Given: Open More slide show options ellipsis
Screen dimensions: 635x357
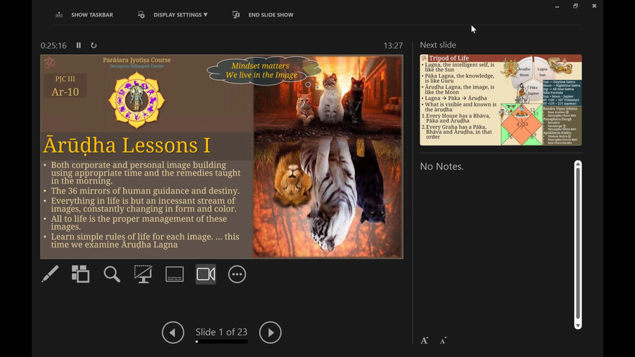Looking at the screenshot, I should click(x=237, y=274).
